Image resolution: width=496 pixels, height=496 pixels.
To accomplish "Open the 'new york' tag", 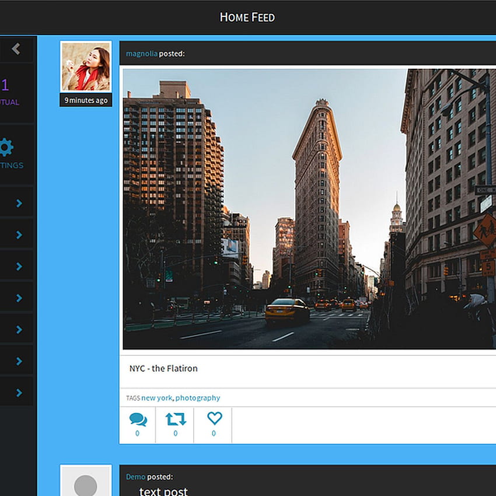I will coord(156,397).
